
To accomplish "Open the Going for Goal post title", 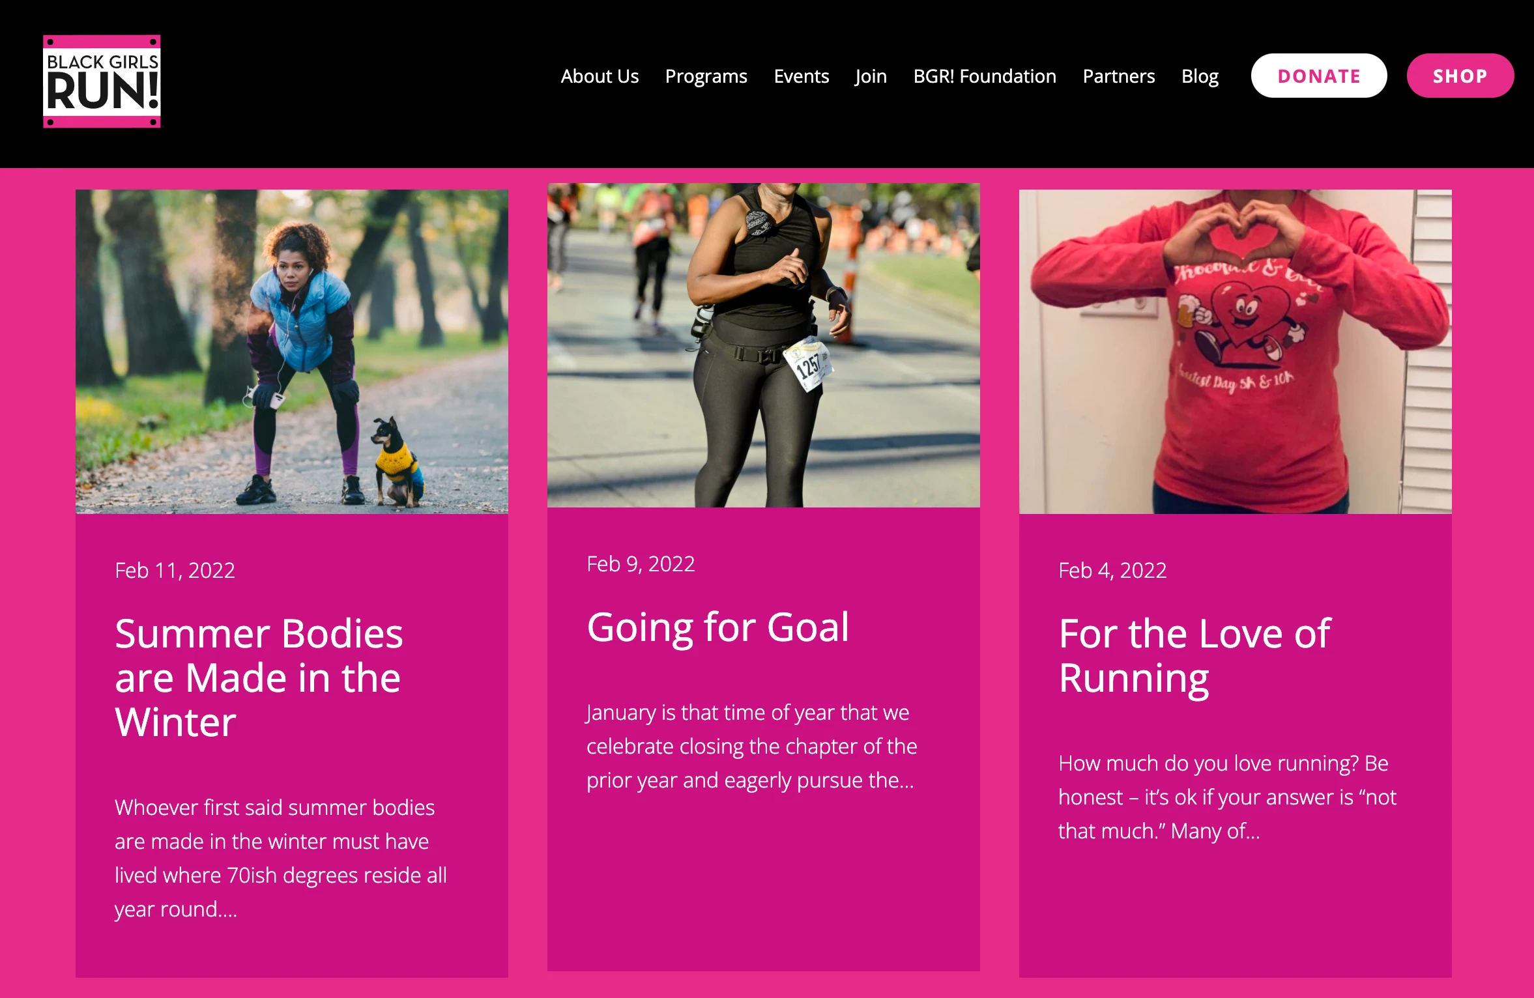I will pos(718,627).
